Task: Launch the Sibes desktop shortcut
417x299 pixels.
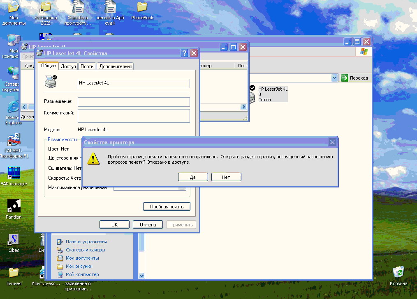Action: (14, 243)
